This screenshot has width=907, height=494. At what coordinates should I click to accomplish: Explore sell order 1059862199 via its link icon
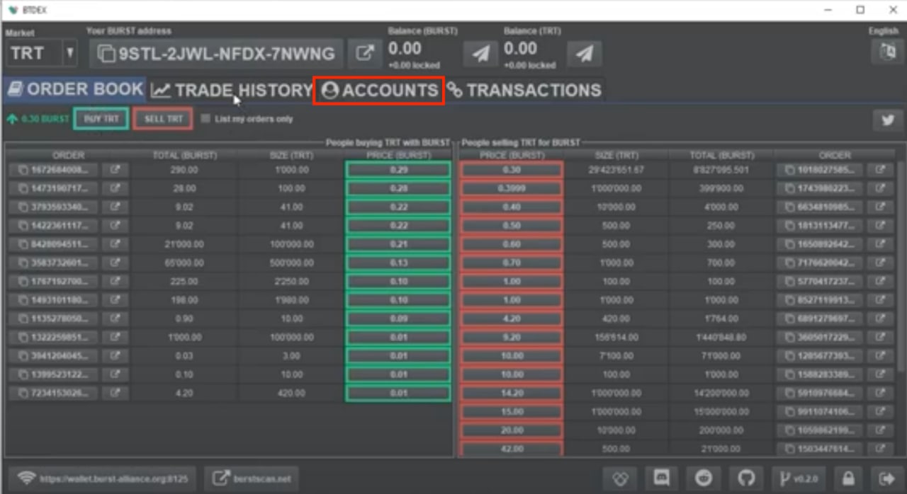(x=881, y=430)
